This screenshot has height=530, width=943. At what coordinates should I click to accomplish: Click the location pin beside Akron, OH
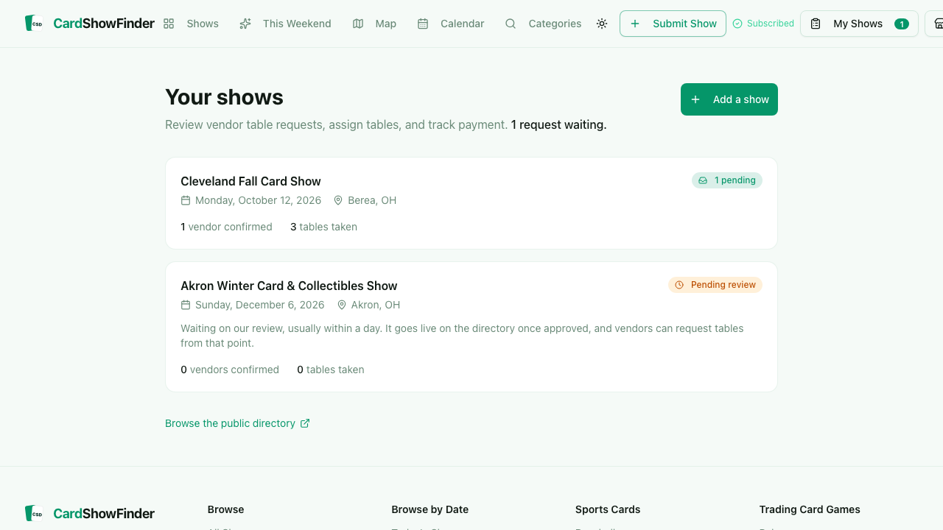point(342,305)
